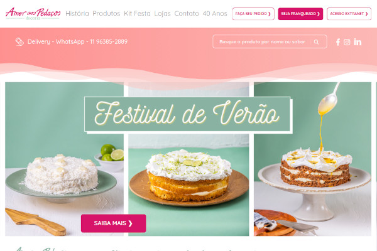Click the Seja Franqueado button
The image size is (377, 251).
(300, 14)
